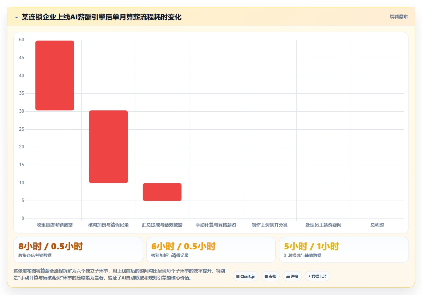This screenshot has width=422, height=295.
Task: Click the y-axis value 20
Action: tap(21, 147)
